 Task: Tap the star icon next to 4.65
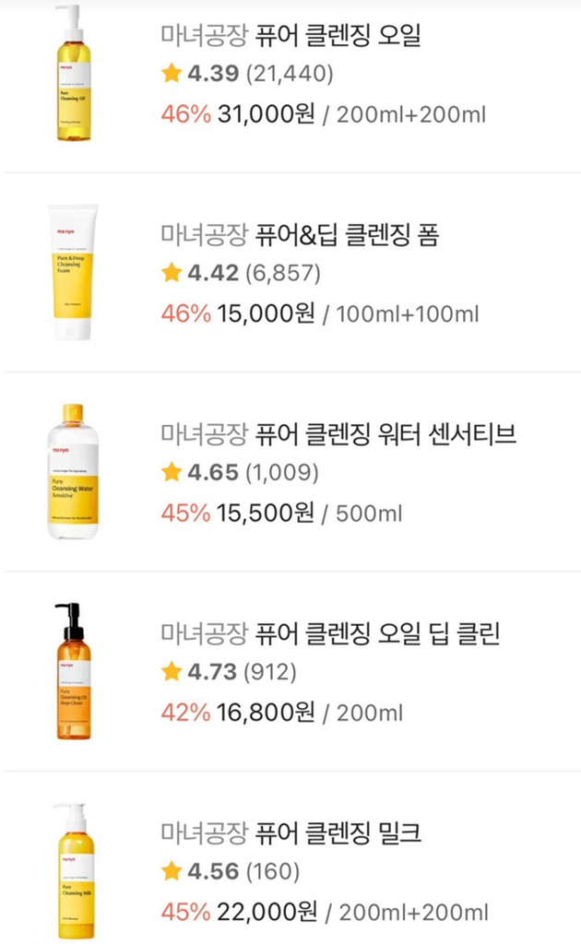(x=172, y=473)
